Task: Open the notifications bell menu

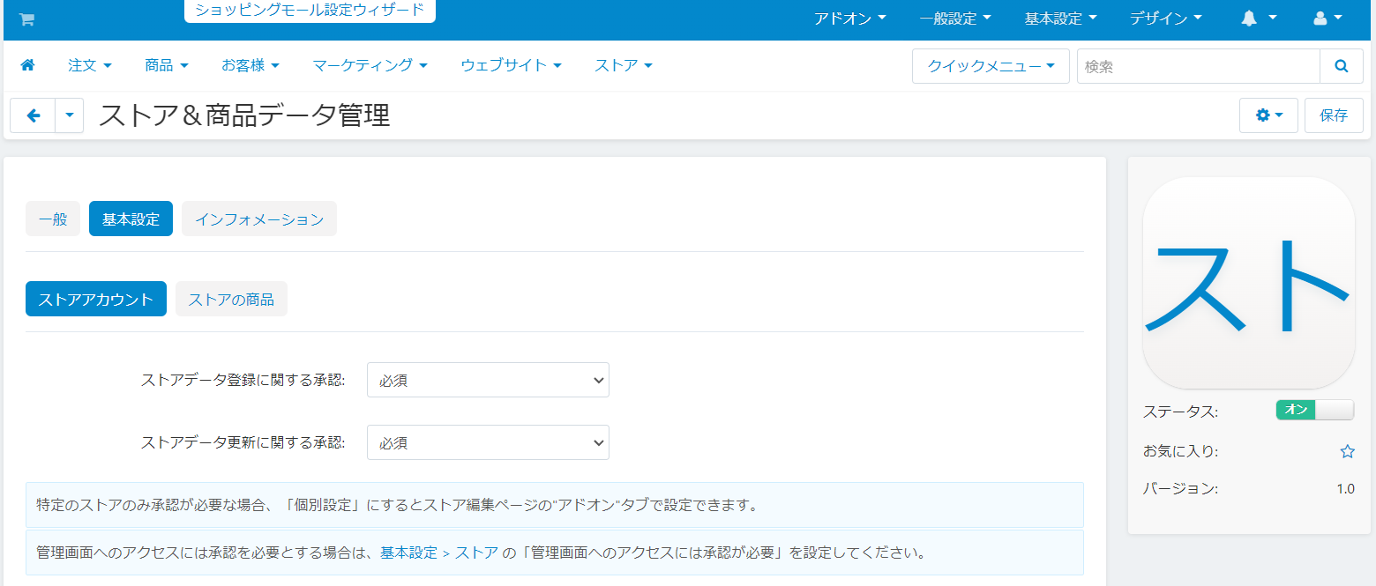Action: click(x=1259, y=19)
